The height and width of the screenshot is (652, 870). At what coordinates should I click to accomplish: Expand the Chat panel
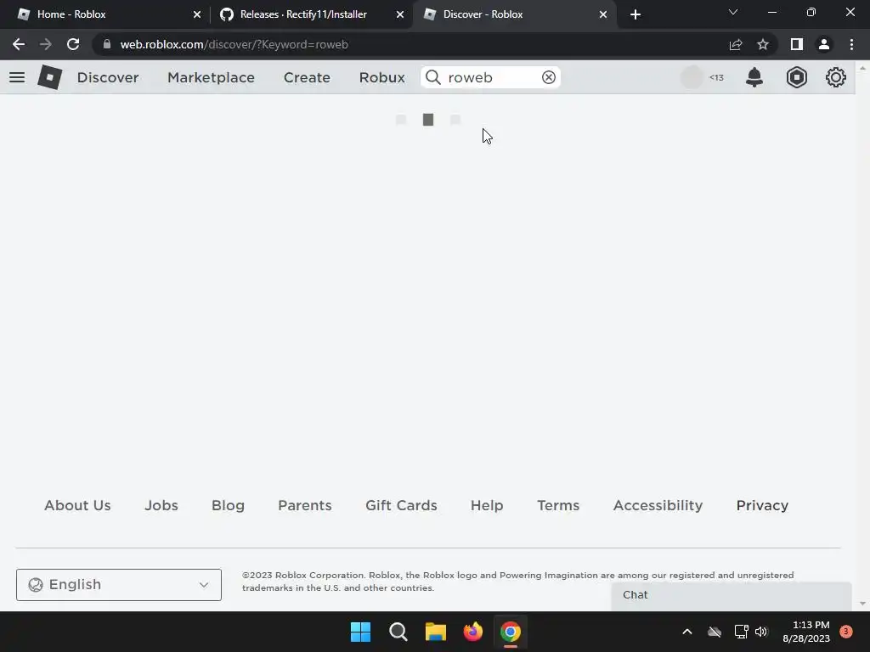click(x=732, y=595)
